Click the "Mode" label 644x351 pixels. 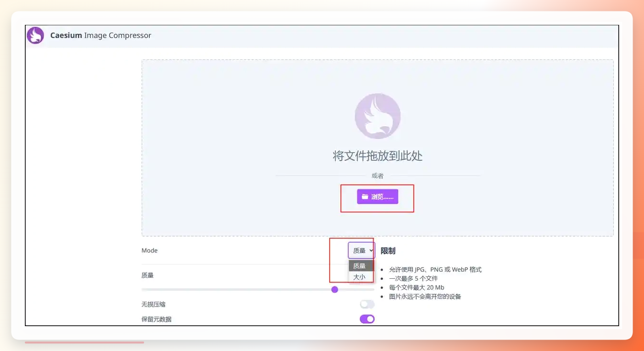[149, 251]
